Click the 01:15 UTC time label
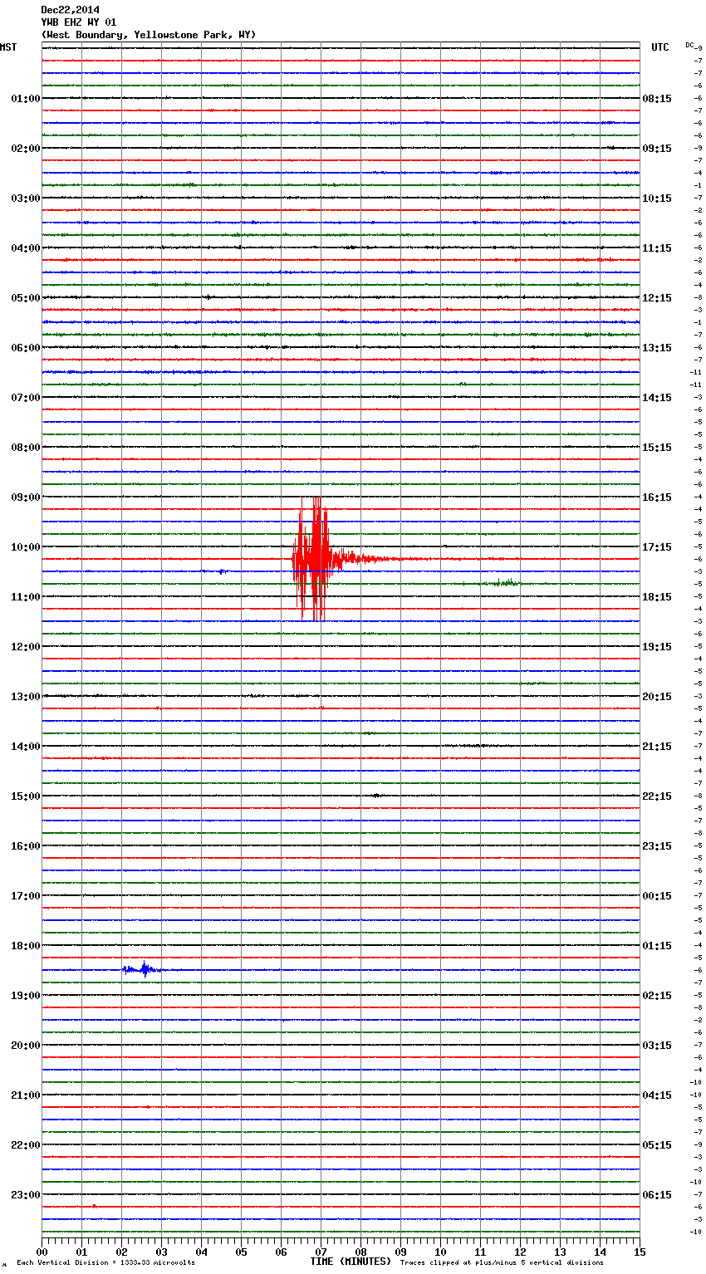706x1274 pixels. [657, 946]
